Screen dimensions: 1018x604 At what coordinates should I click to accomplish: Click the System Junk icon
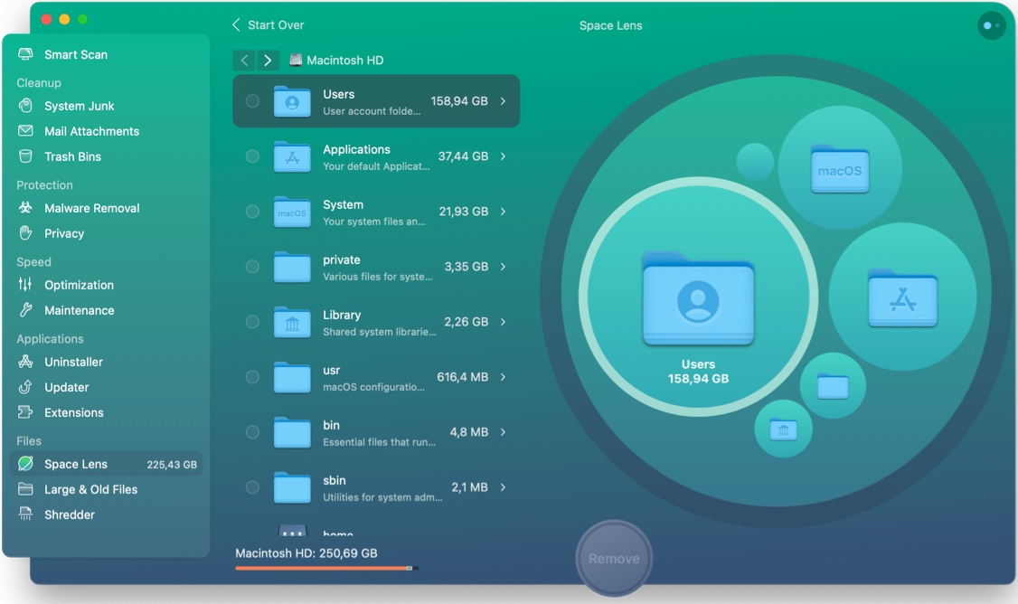[x=25, y=106]
